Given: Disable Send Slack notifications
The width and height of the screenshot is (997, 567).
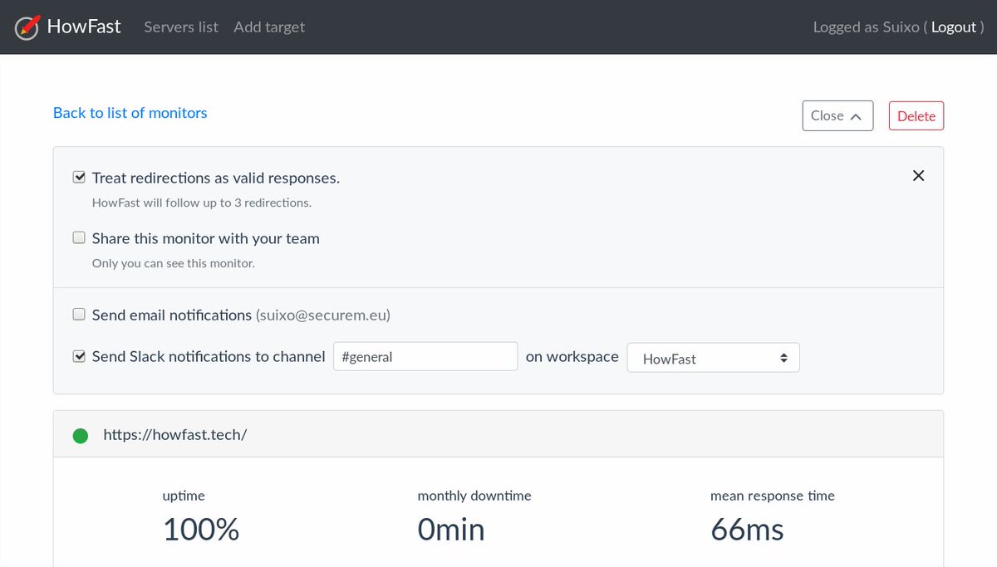Looking at the screenshot, I should 79,356.
